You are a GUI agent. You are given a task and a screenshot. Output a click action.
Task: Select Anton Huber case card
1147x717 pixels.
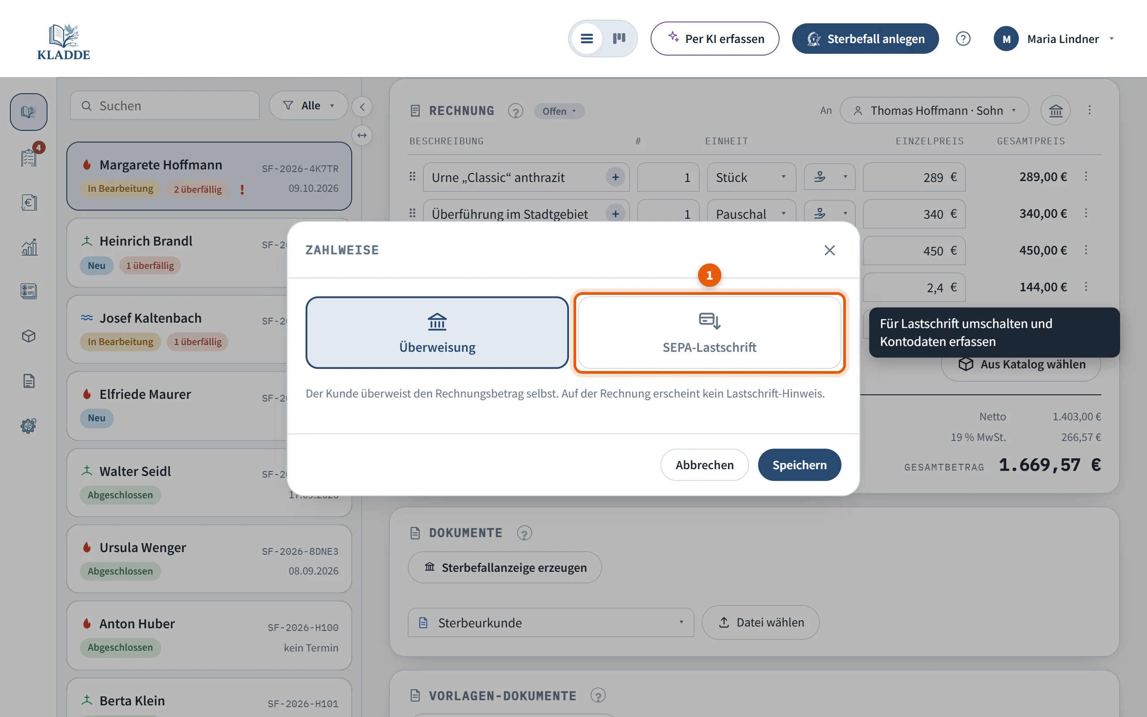(209, 635)
